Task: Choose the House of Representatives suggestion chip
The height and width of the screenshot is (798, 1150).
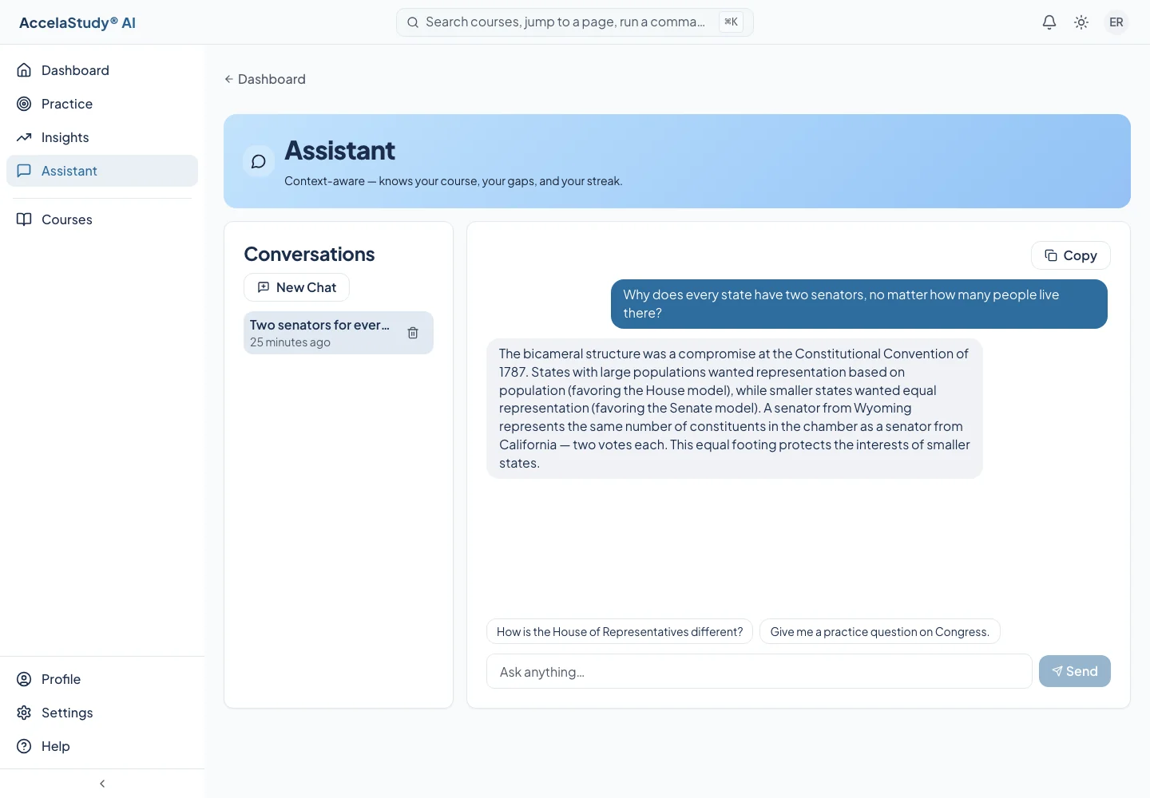Action: [620, 631]
